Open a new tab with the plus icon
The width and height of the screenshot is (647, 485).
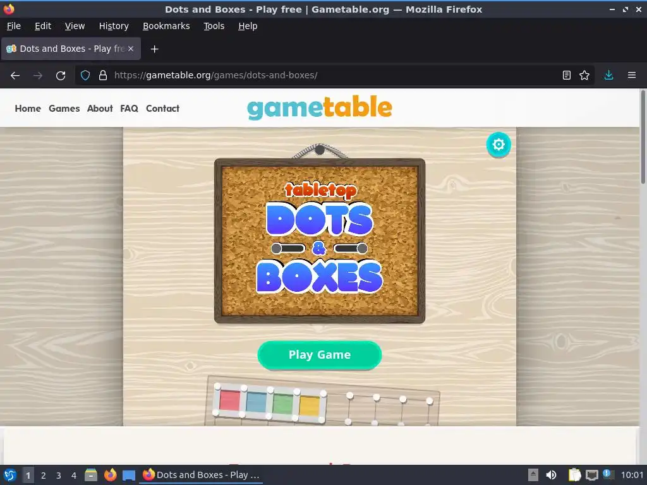pos(154,49)
